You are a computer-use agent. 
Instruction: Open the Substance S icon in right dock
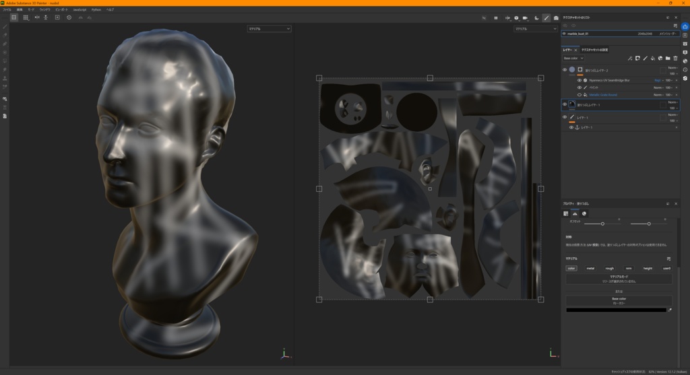685,78
